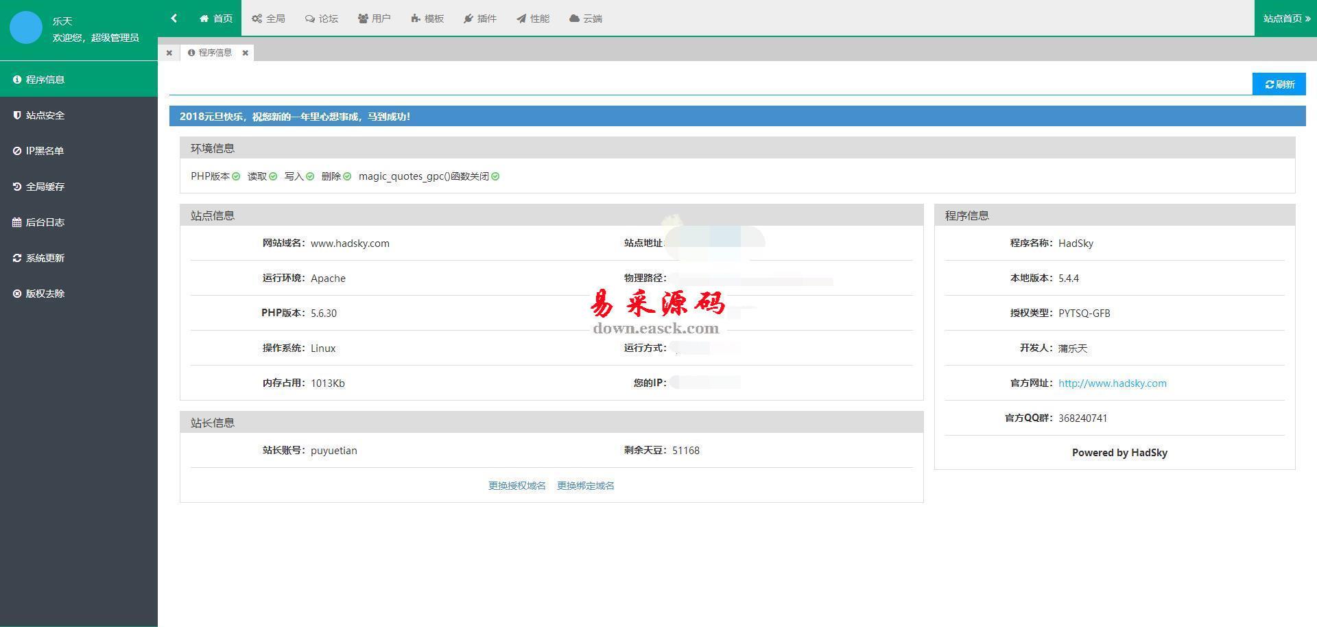Open 站点安全 site security in sidebar
Screen dimensions: 1317x627
pyautogui.click(x=45, y=115)
